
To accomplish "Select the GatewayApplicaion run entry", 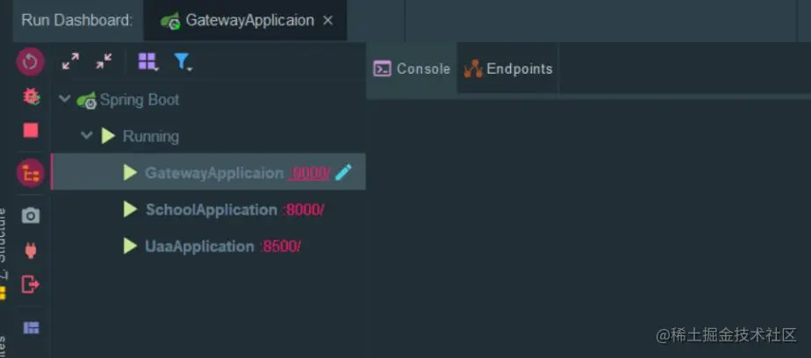I will [x=208, y=172].
